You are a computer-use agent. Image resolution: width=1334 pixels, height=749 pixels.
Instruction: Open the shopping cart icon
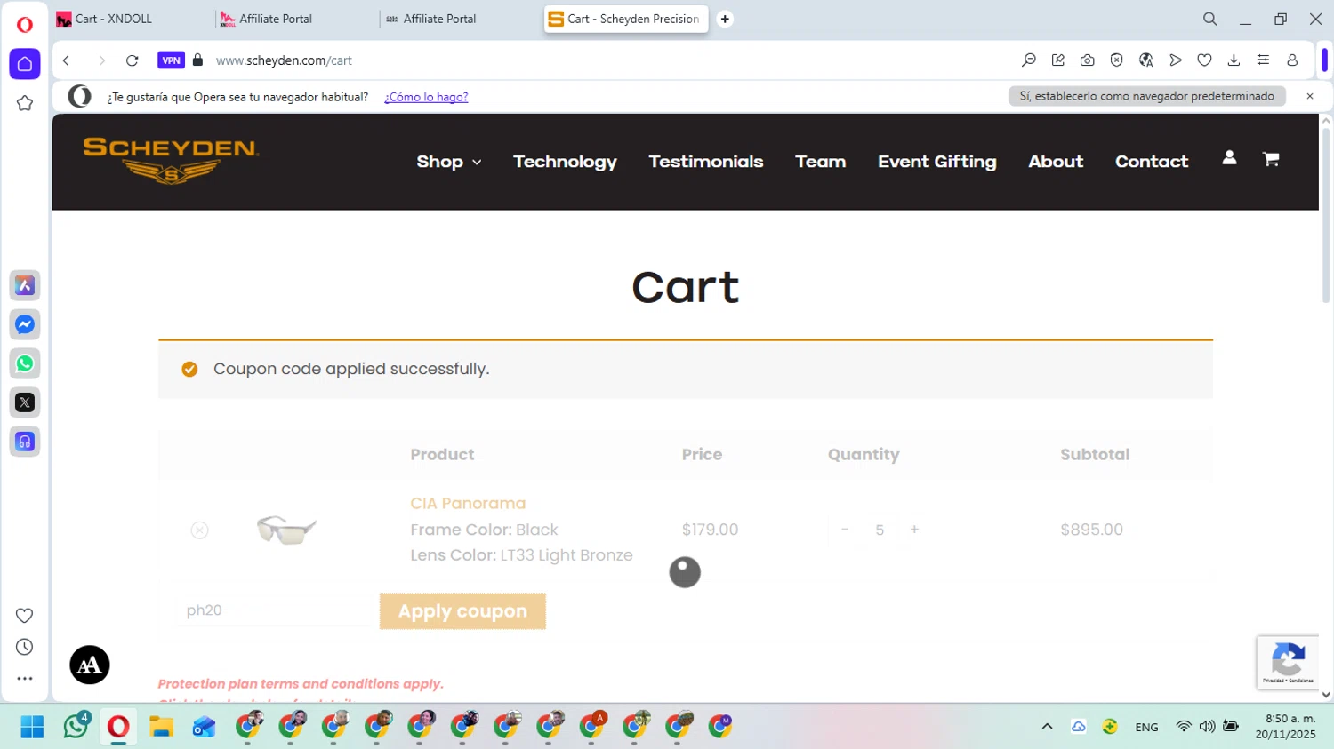1271,158
